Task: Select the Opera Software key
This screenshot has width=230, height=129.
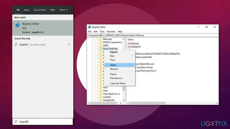Action: [110, 49]
